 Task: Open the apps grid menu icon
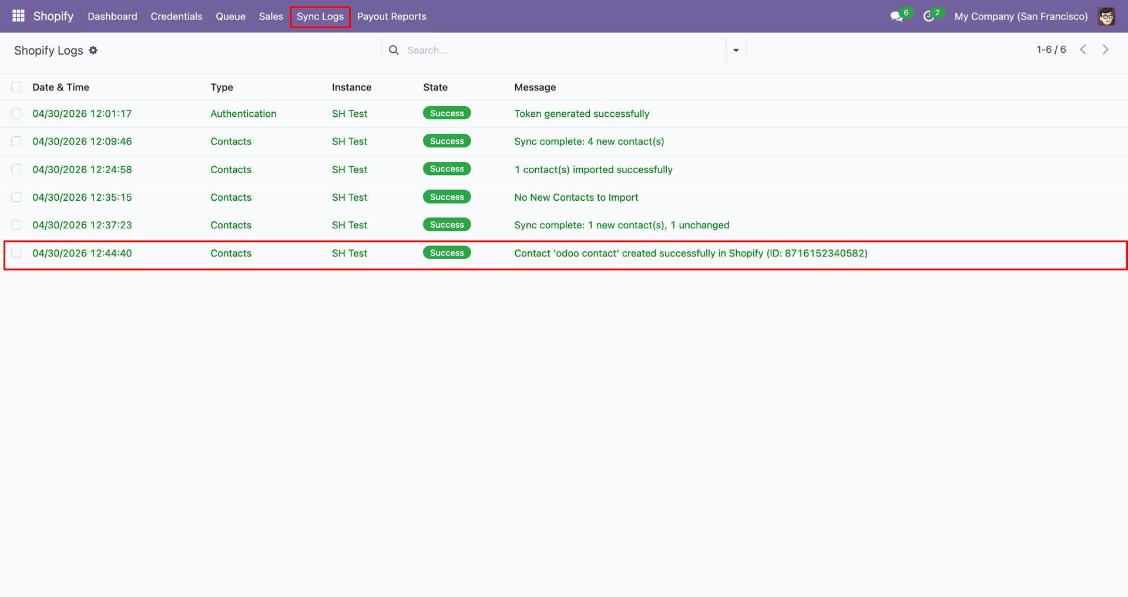18,16
